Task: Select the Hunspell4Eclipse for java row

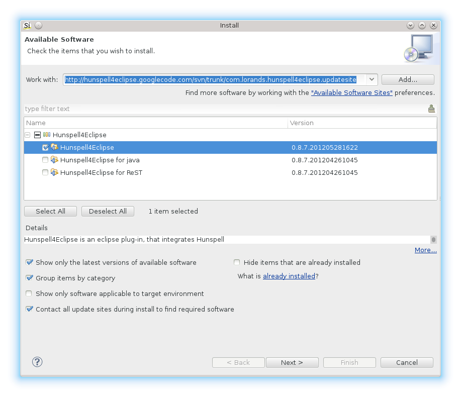Action: (230, 160)
